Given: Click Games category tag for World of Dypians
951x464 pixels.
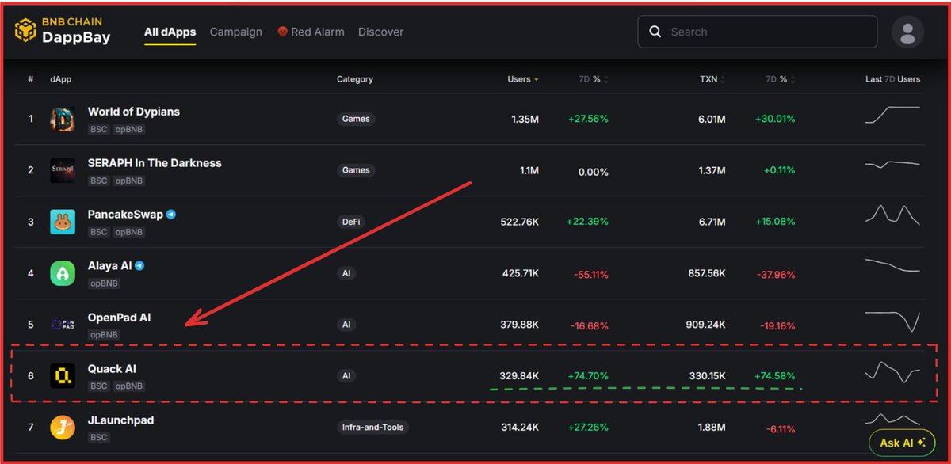Looking at the screenshot, I should tap(356, 119).
